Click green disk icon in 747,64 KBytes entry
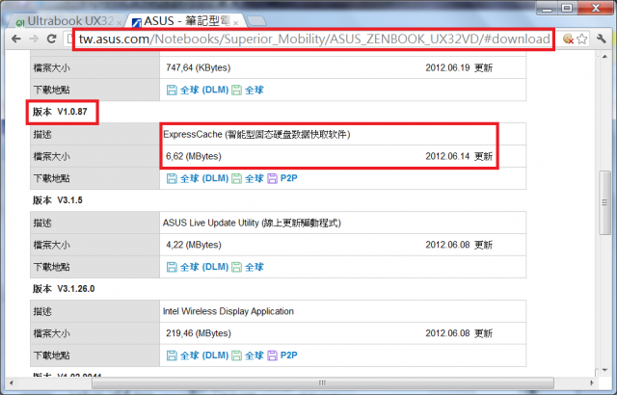 [x=236, y=90]
